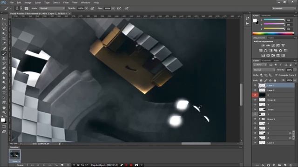Click the recorder pencil draw icon
The image size is (298, 167).
pos(122,165)
